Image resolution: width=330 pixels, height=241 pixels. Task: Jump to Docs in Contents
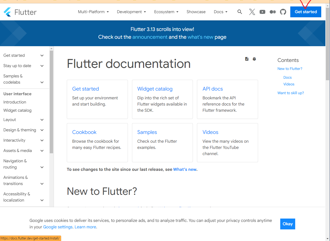[x=287, y=77]
